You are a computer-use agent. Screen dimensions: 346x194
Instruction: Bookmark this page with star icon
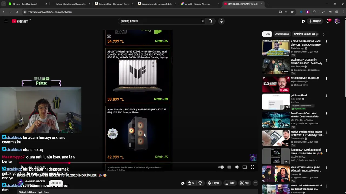tap(292, 12)
